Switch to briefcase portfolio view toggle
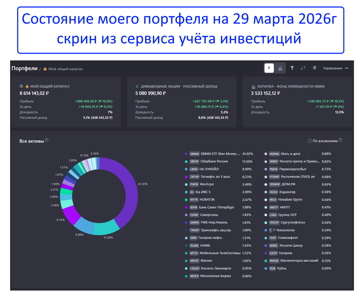362x296 pixels. point(280,68)
